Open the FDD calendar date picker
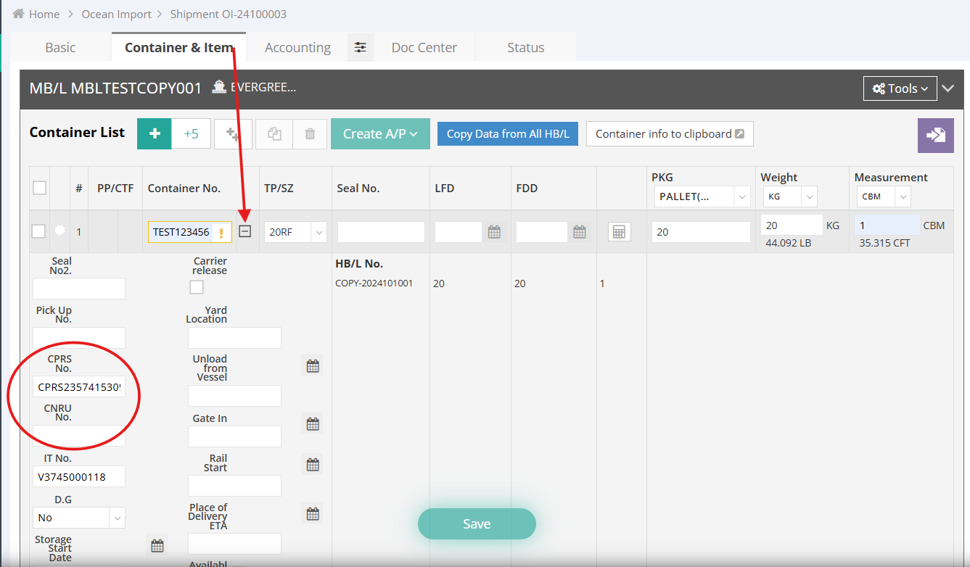 pos(579,232)
